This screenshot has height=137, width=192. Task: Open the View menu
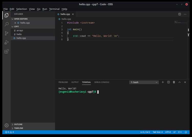(32, 9)
